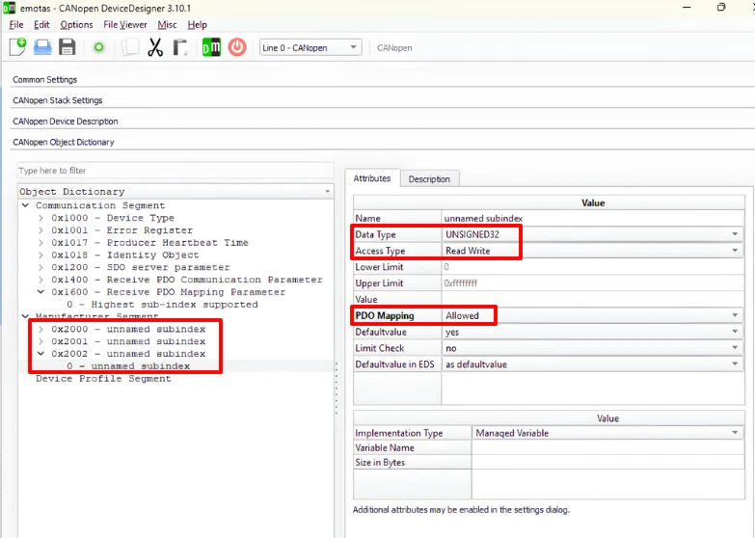Viewport: 755px width, 538px height.
Task: Click the green DM DeviceMonitor icon
Action: click(211, 47)
